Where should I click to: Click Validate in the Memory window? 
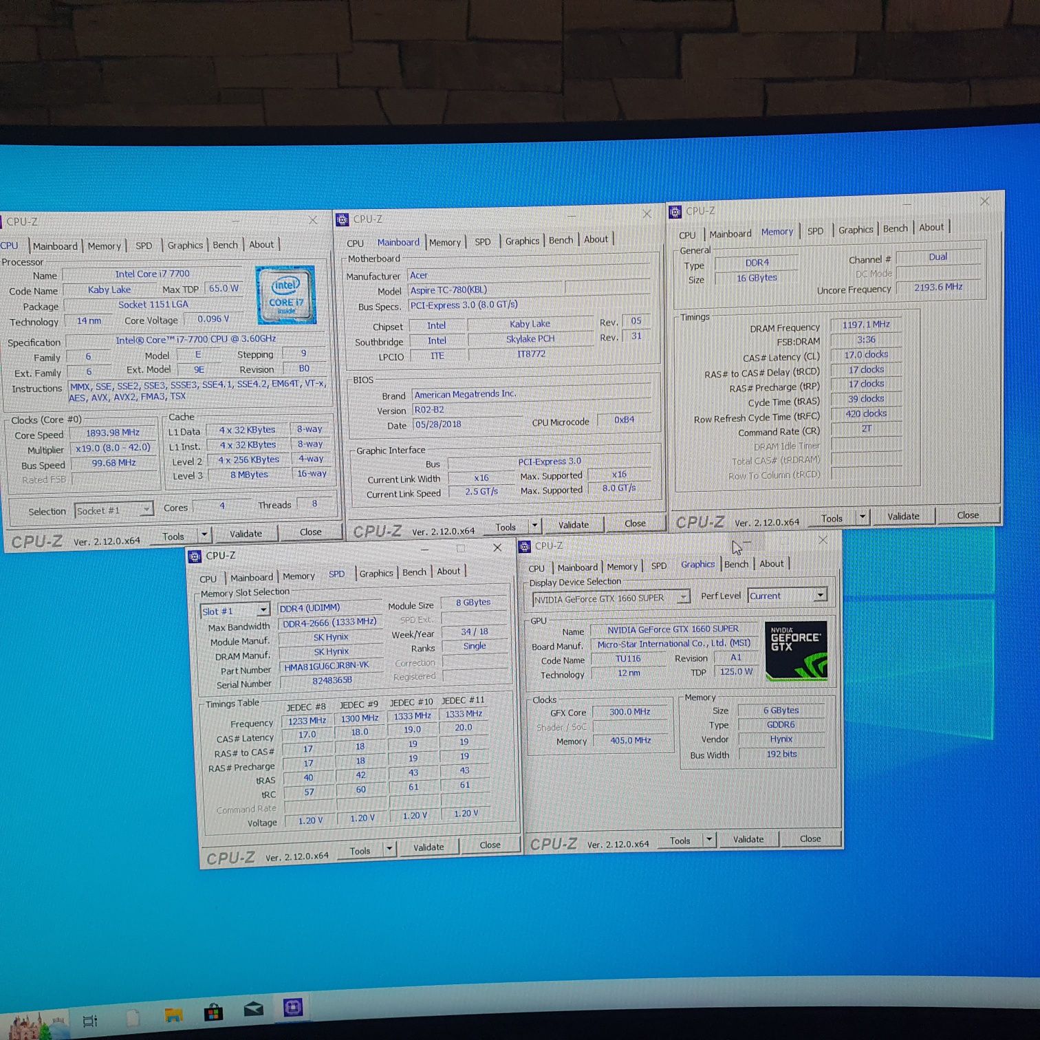pyautogui.click(x=903, y=516)
